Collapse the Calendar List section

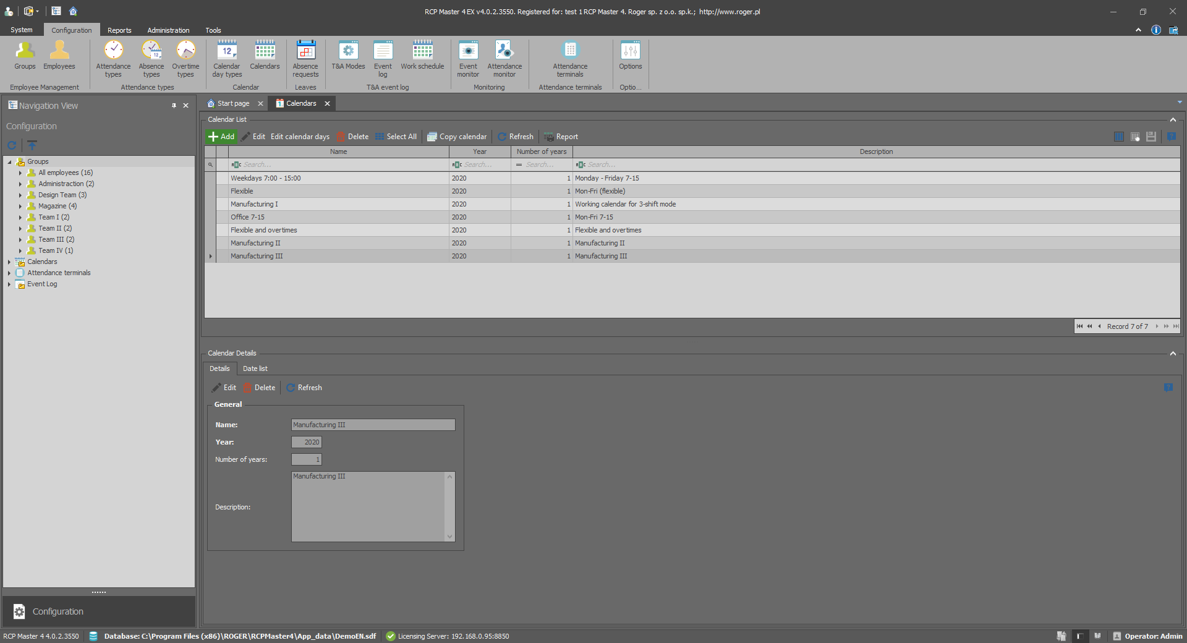[x=1173, y=120]
